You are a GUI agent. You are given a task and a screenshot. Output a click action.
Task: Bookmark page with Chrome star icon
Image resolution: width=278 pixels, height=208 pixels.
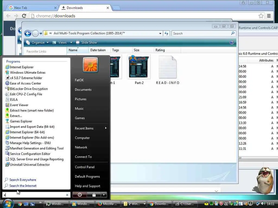click(x=261, y=16)
